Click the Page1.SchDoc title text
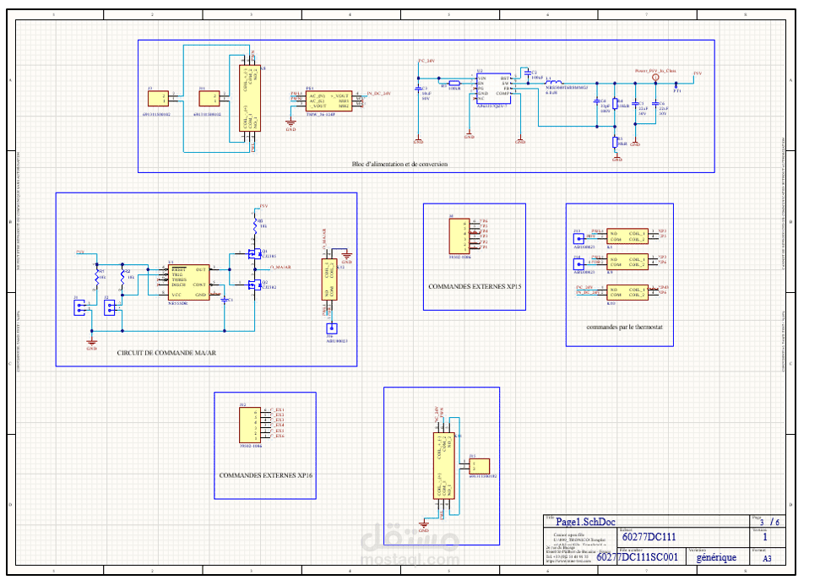Image resolution: width=820 pixels, height=580 pixels. 585,522
